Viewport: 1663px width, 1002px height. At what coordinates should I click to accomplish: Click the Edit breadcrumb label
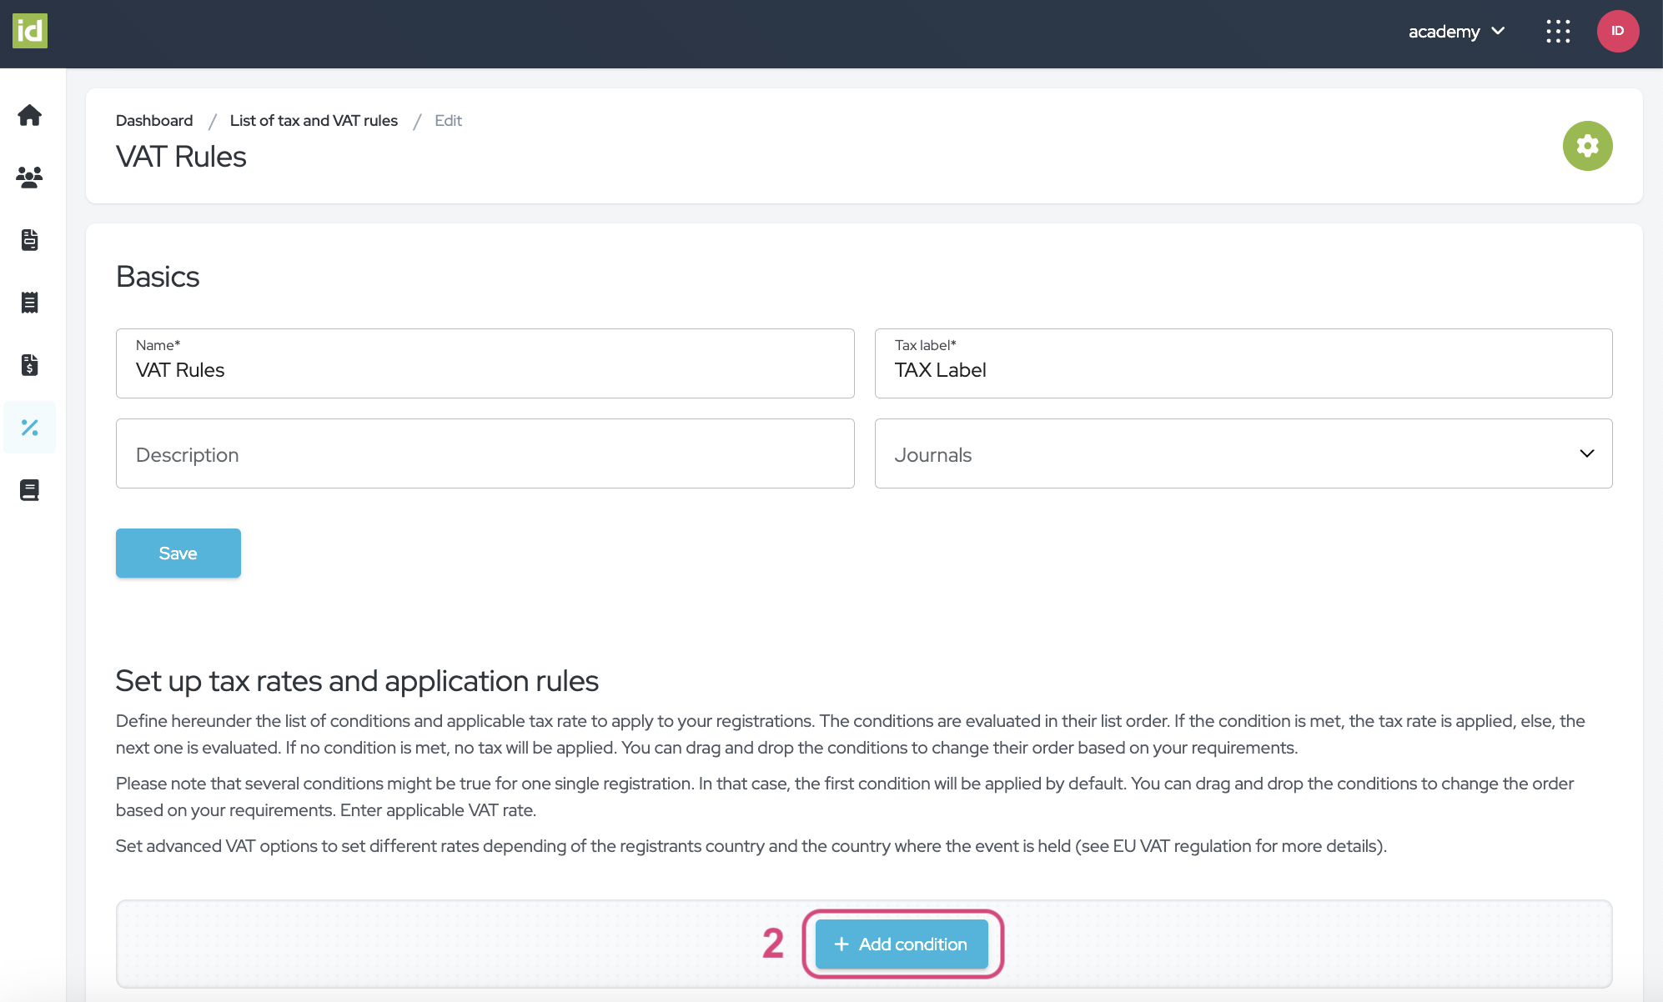point(448,118)
